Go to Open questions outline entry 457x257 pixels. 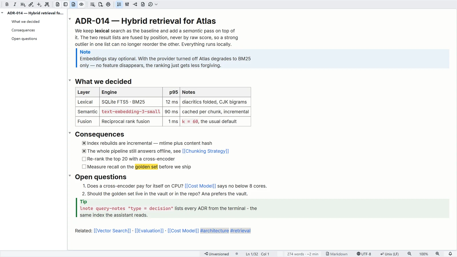[24, 39]
